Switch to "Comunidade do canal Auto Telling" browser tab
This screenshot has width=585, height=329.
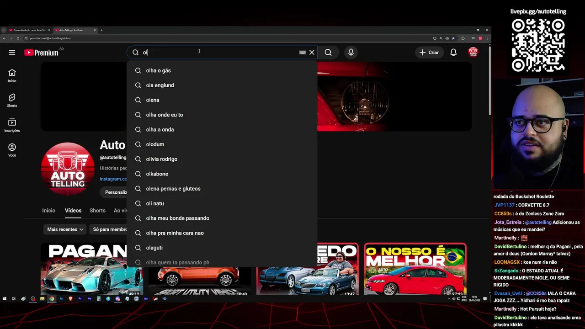(x=29, y=30)
